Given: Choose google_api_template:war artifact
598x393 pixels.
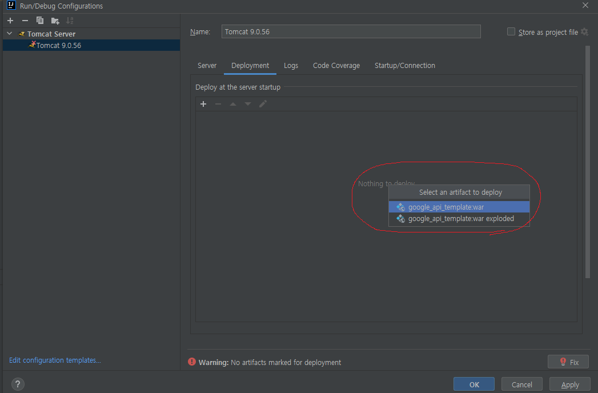Looking at the screenshot, I should pos(459,207).
